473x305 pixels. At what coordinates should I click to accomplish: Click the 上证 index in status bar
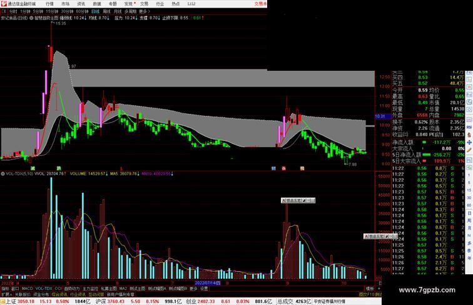(x=11, y=301)
